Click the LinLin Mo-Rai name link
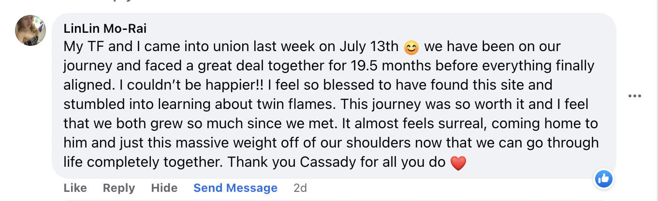Viewport: 658px width, 201px height. 105,28
